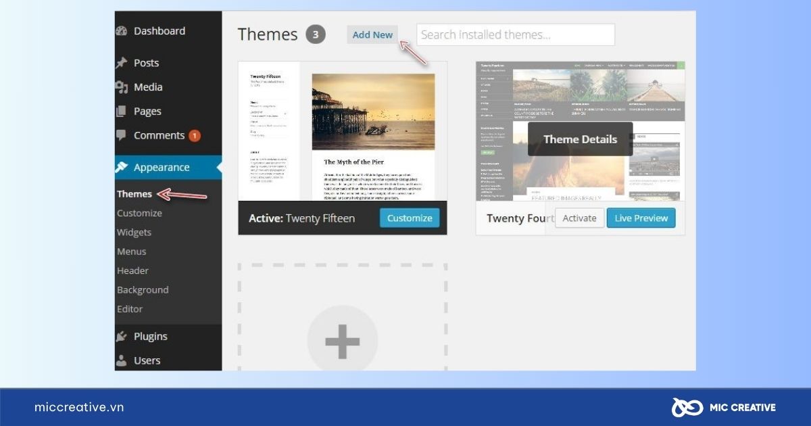Open Theme Details overlay on Twenty Fourteen

pos(580,139)
